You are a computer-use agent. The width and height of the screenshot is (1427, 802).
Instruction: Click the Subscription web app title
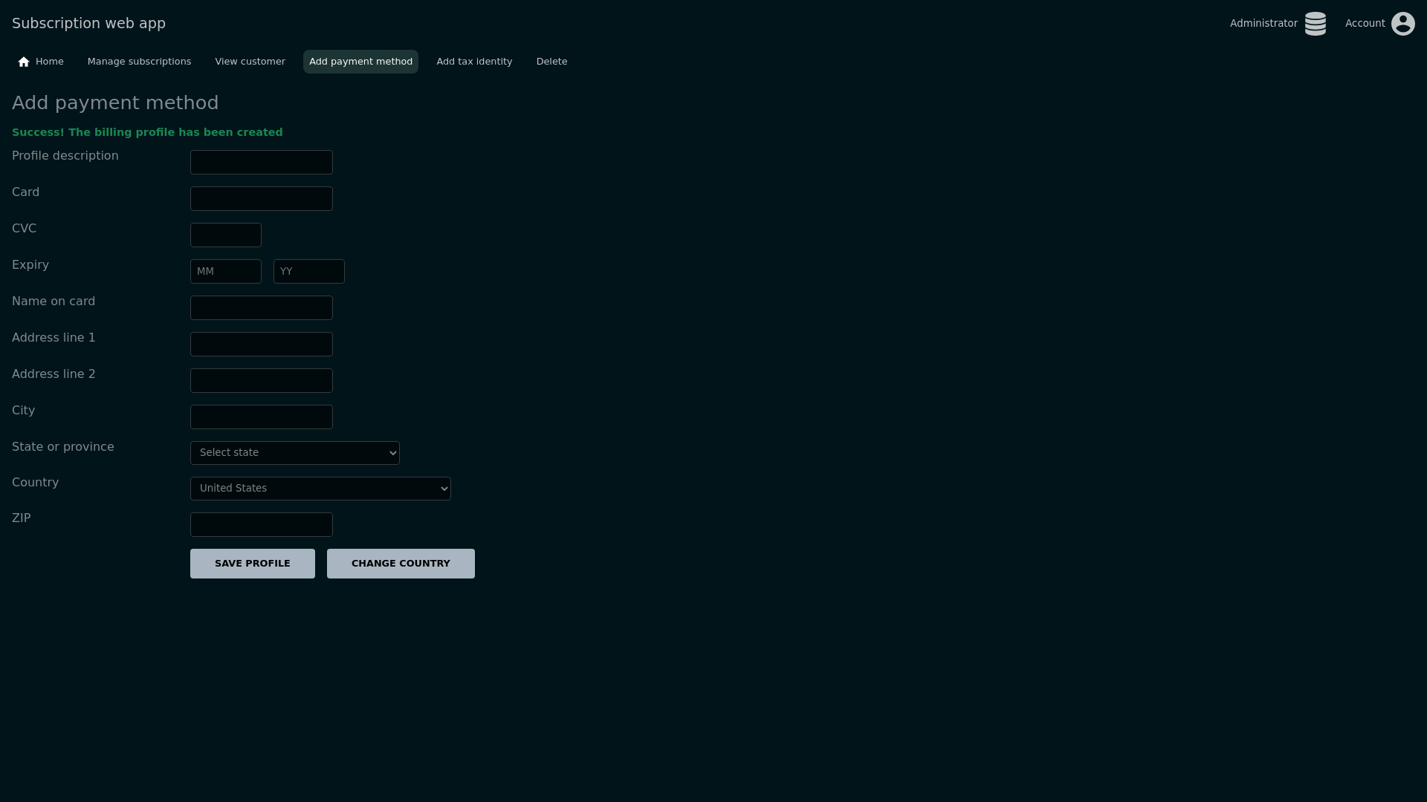point(88,24)
